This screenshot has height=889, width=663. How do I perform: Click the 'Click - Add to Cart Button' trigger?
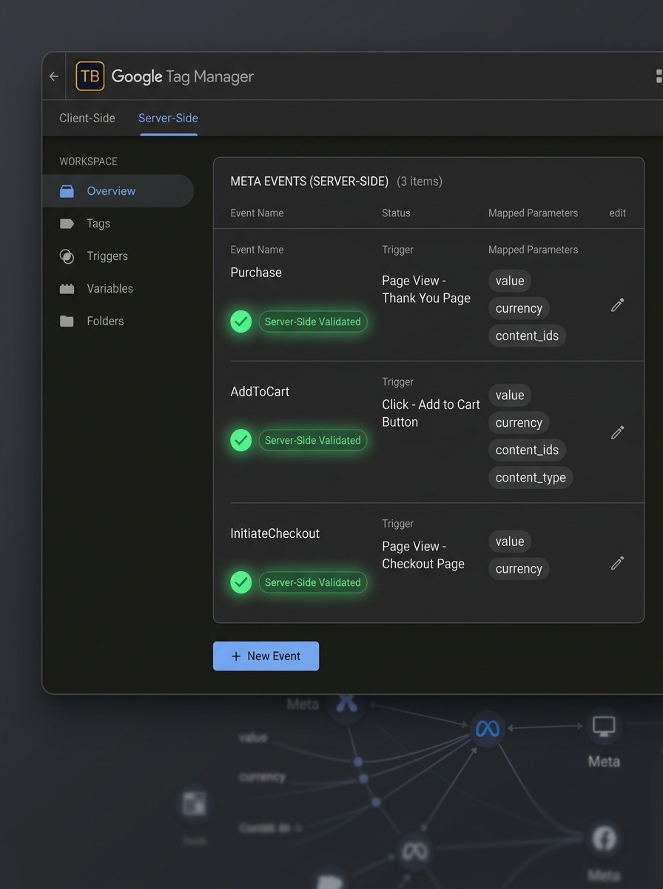point(431,413)
